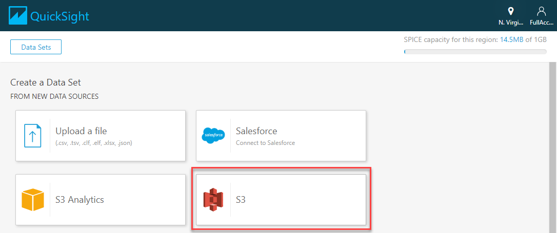
Task: Click the Salesforce cloud icon
Action: click(x=213, y=136)
